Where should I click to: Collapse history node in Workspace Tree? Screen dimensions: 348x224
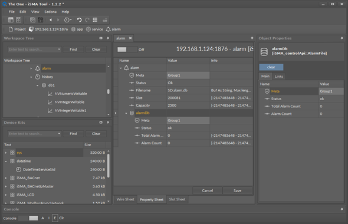click(31, 77)
